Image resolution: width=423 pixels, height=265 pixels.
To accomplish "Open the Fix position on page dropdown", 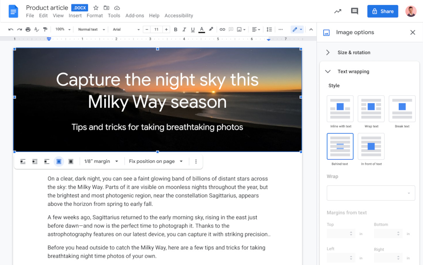I will point(156,161).
